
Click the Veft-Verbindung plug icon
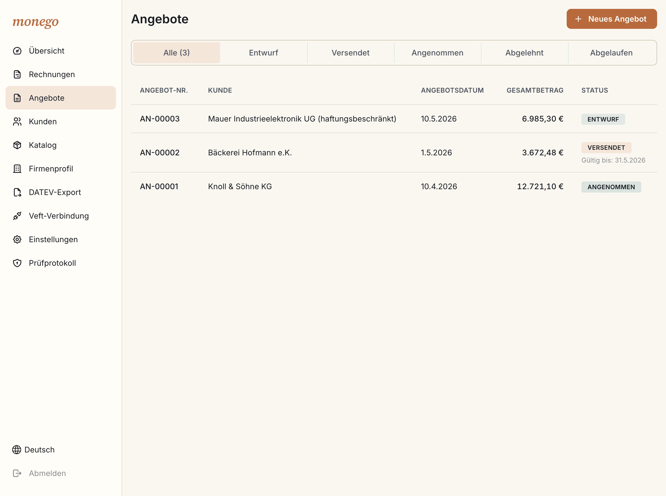[x=17, y=216]
